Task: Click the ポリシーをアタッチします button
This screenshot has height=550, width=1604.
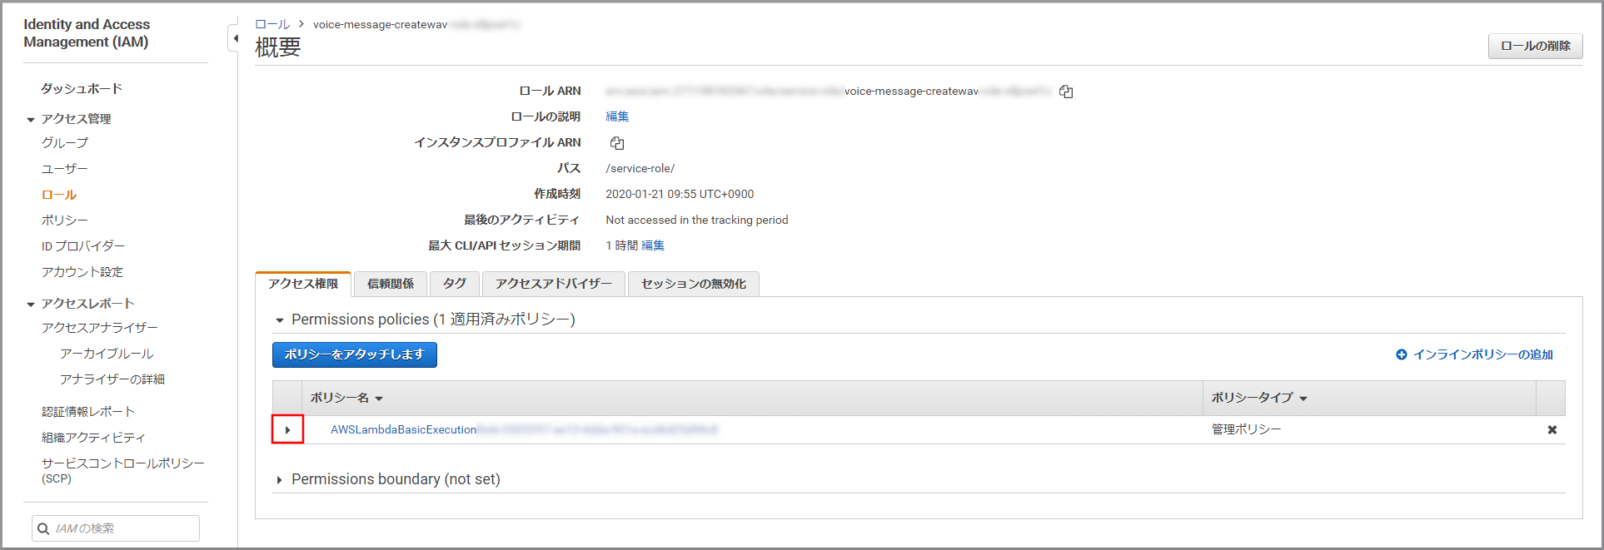Action: 355,354
